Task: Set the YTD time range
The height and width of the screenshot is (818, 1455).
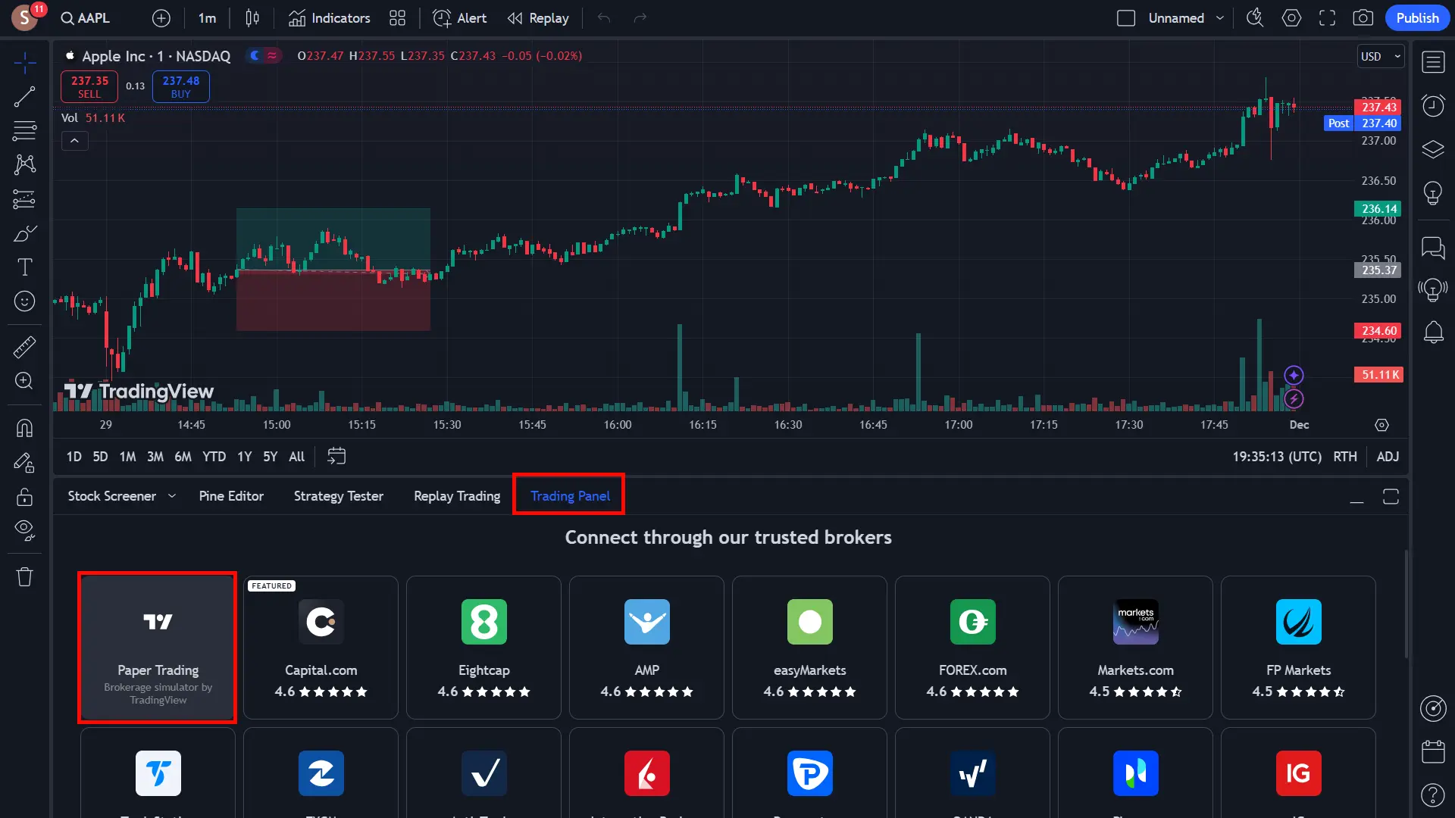Action: pyautogui.click(x=214, y=457)
